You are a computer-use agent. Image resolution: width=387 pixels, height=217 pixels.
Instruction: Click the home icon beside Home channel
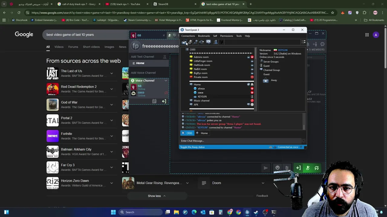point(252,84)
